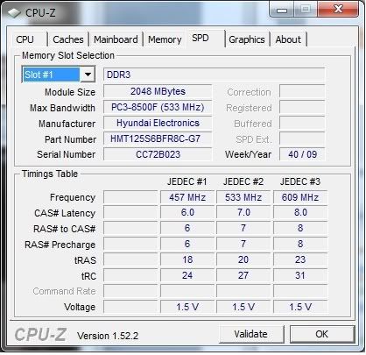Click the Module Size label
The image size is (366, 355).
[x=70, y=92]
